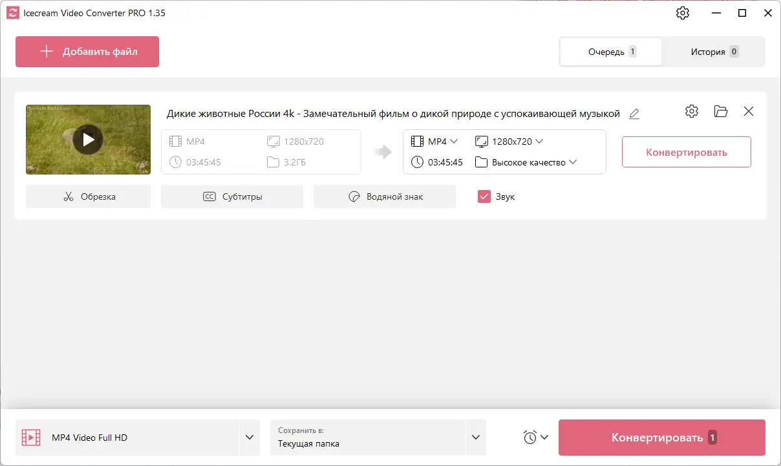Open output folder icon for the video
The height and width of the screenshot is (466, 781).
[x=720, y=111]
